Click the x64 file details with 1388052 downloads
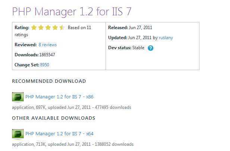Image resolution: width=230 pixels, height=151 pixels. pos(73,144)
